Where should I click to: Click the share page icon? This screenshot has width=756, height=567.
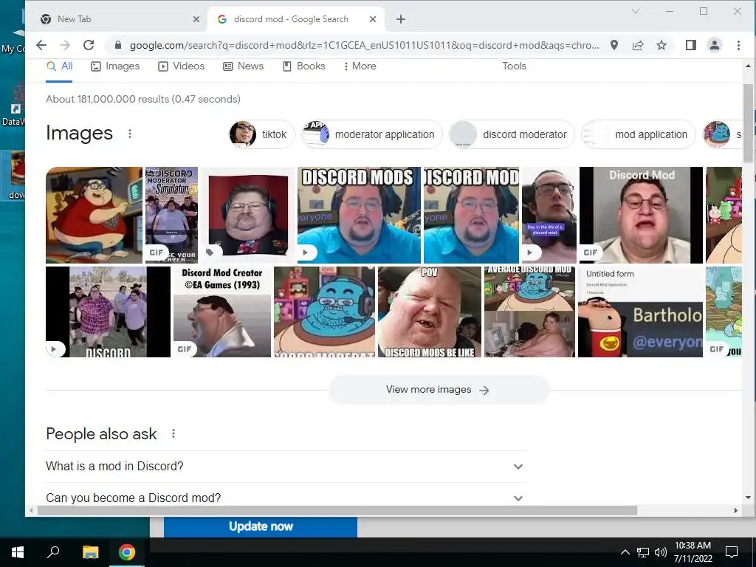(637, 45)
